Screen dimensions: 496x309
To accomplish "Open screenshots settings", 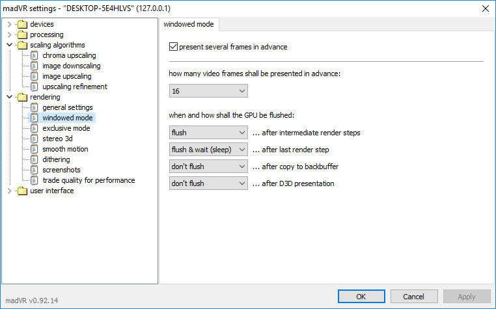I will 62,170.
